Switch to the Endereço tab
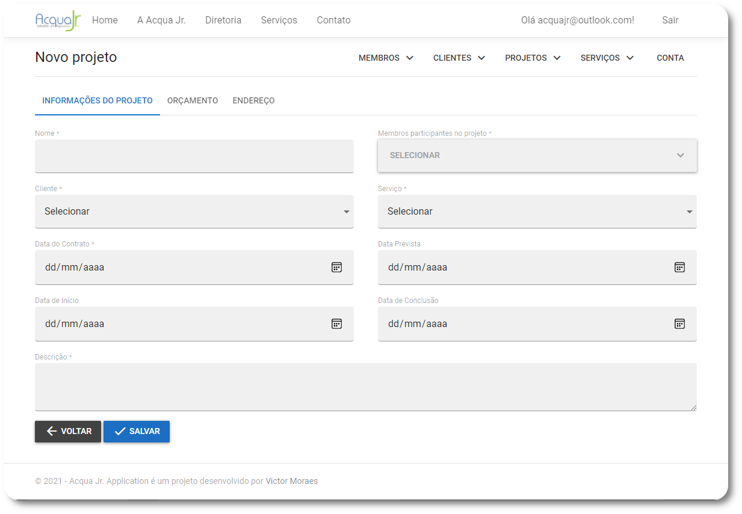The height and width of the screenshot is (514, 742). [253, 100]
